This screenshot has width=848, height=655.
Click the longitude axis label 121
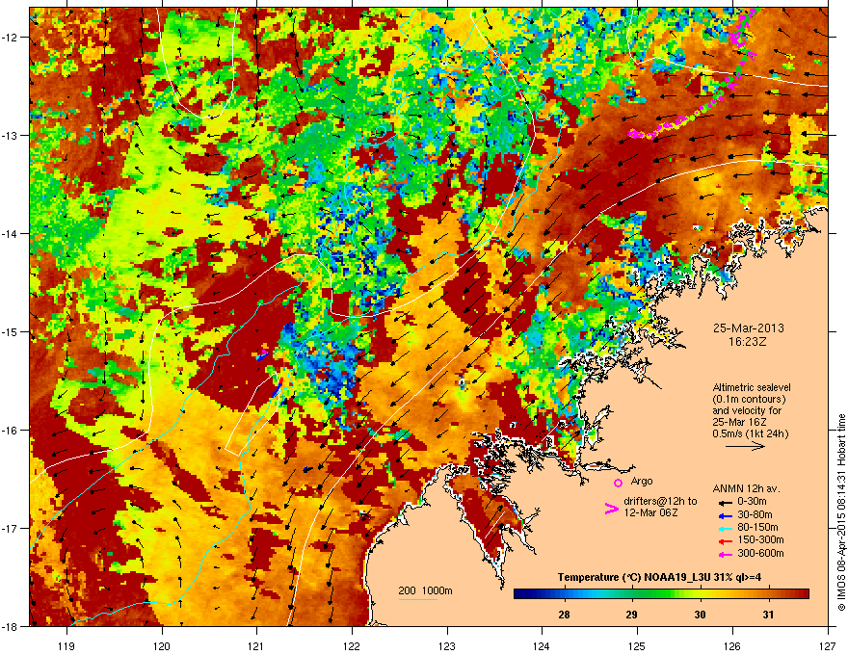[256, 645]
